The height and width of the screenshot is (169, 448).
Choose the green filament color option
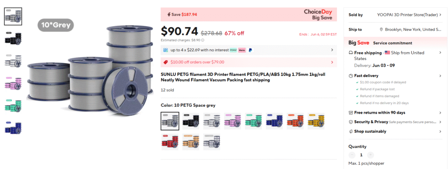point(254,121)
